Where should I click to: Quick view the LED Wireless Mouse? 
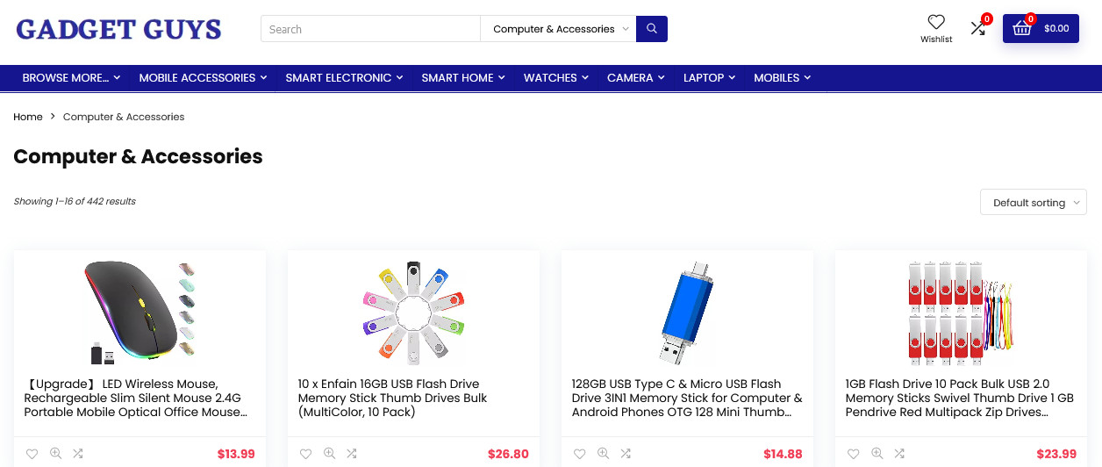click(55, 454)
